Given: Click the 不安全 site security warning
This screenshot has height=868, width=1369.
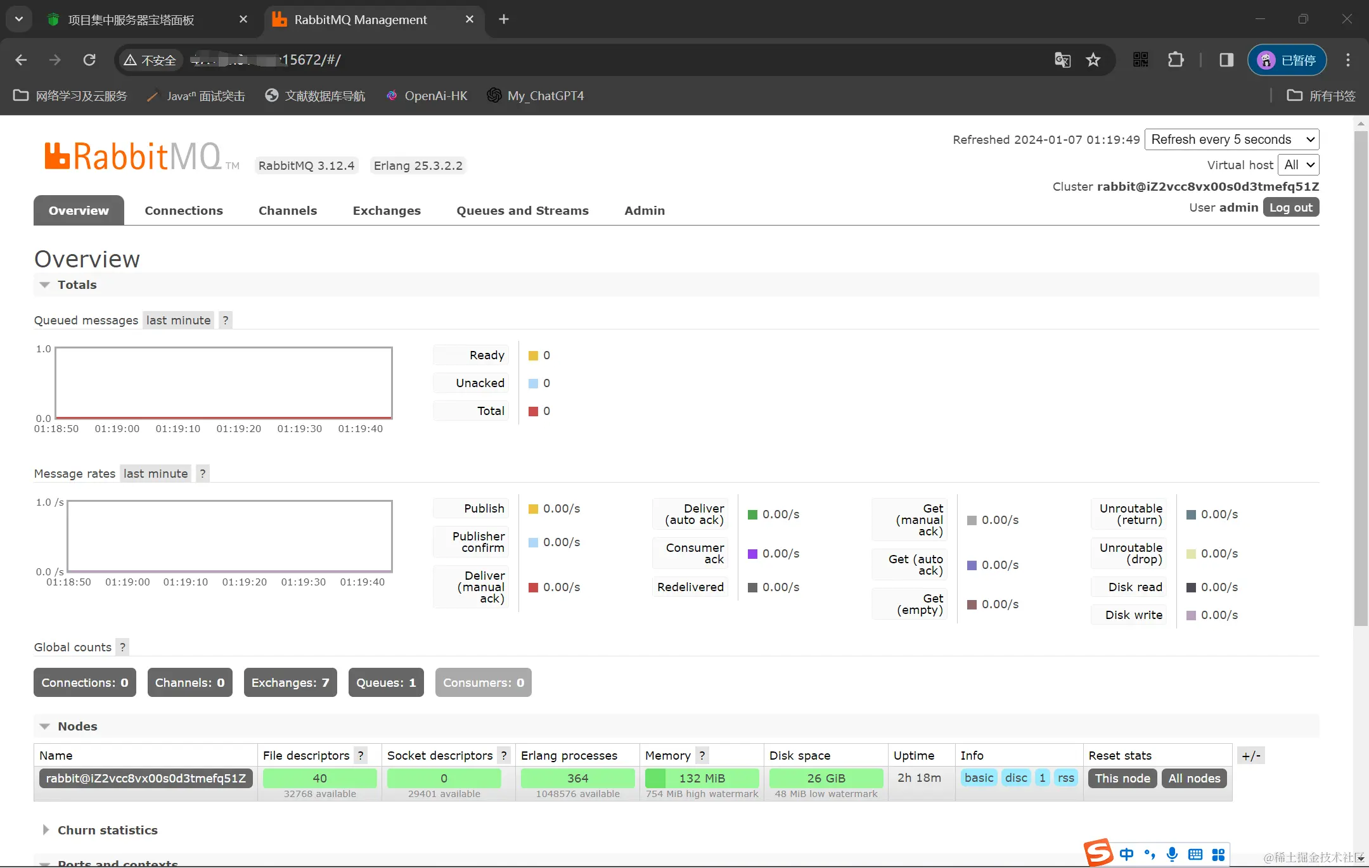Looking at the screenshot, I should pyautogui.click(x=150, y=60).
